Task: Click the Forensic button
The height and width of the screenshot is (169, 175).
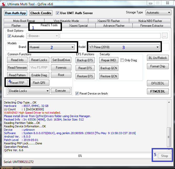Action: click(61, 68)
